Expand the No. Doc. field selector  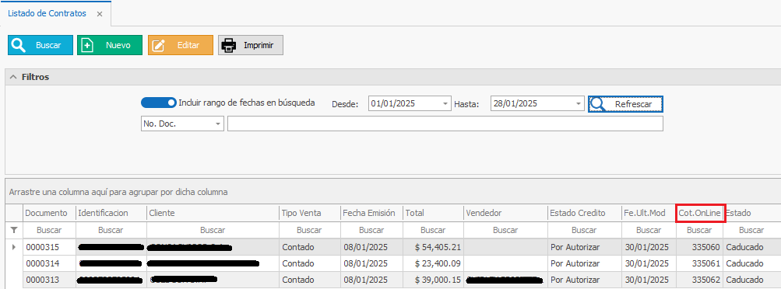pyautogui.click(x=218, y=124)
